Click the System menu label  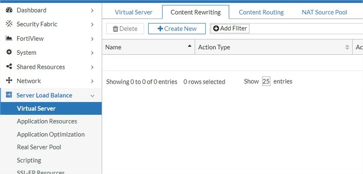[26, 52]
